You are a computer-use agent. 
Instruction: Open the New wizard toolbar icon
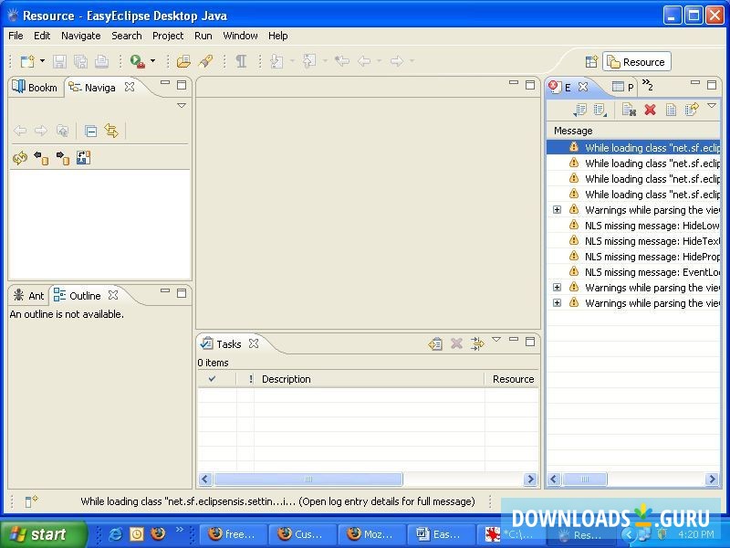27,62
